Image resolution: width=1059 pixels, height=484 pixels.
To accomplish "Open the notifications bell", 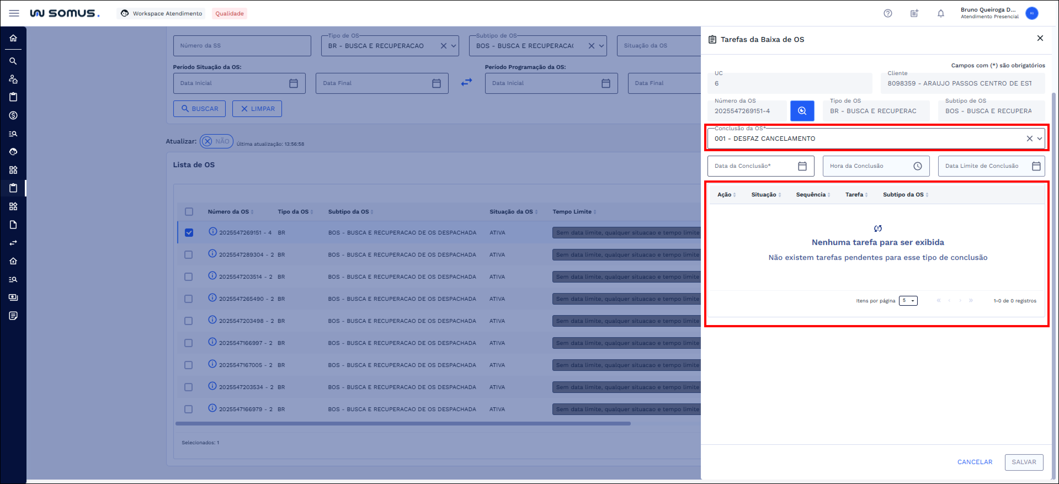I will [941, 13].
